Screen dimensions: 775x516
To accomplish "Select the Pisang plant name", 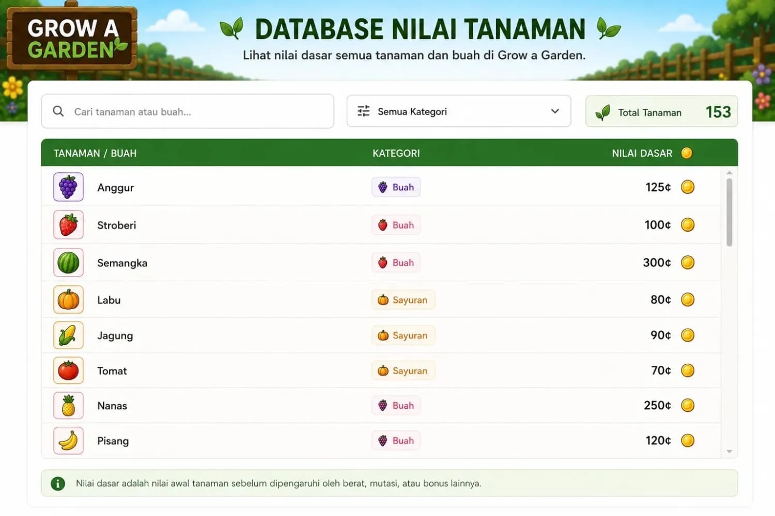I will coord(113,441).
